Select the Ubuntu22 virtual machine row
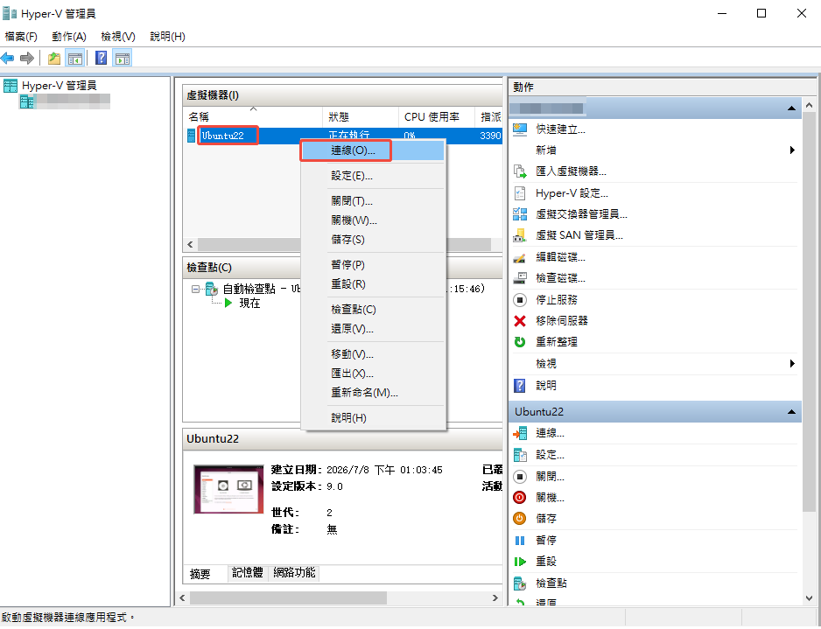 342,136
